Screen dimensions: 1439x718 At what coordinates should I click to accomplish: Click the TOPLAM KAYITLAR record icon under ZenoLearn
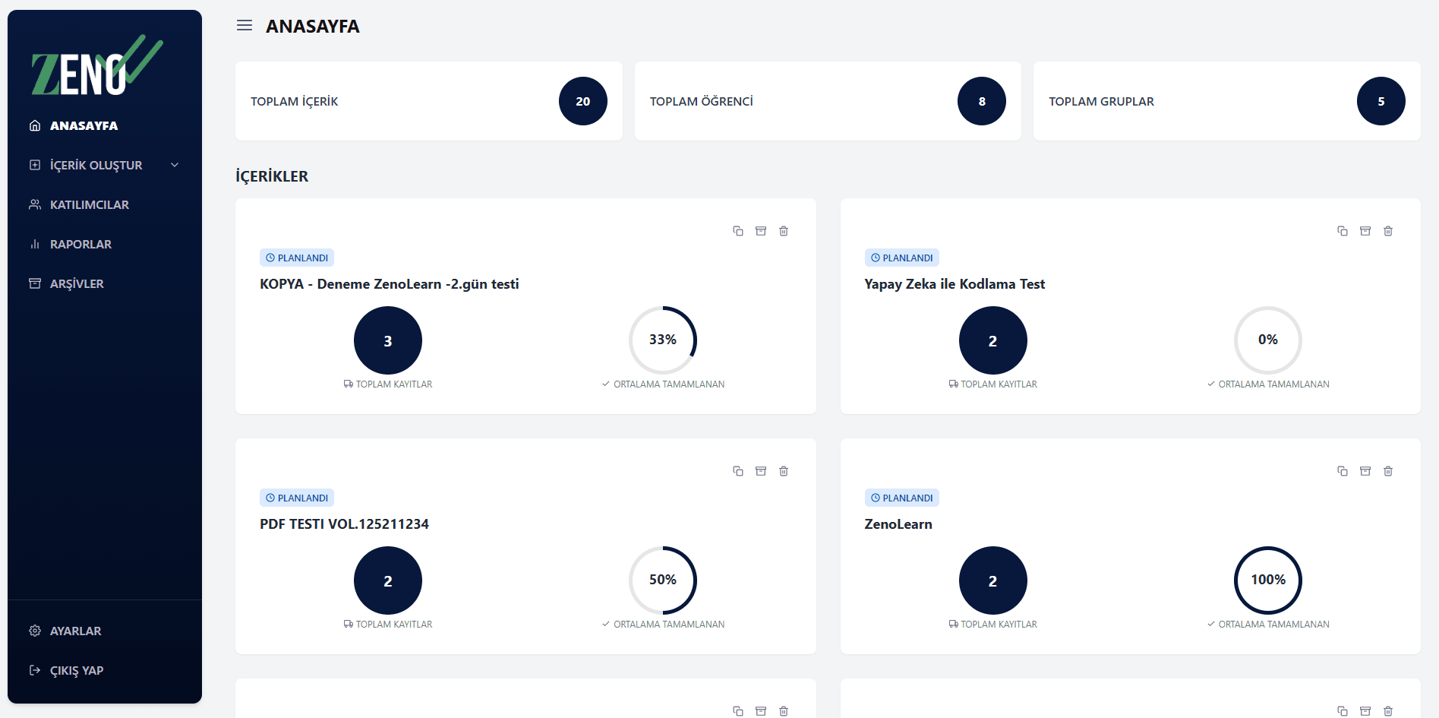tap(952, 624)
